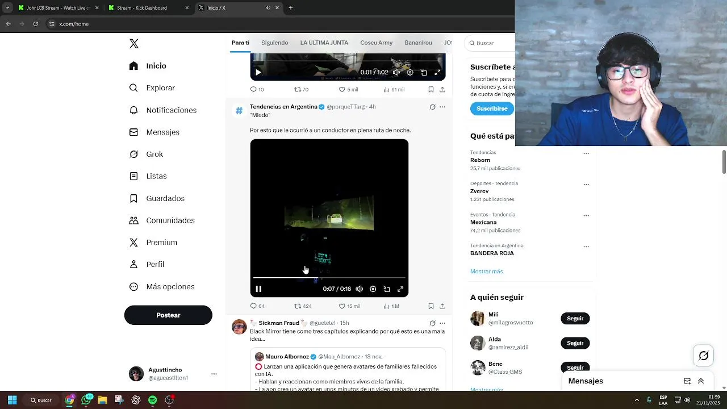Open Comunidades in sidebar
Viewport: 727px width, 409px height.
[x=162, y=220]
